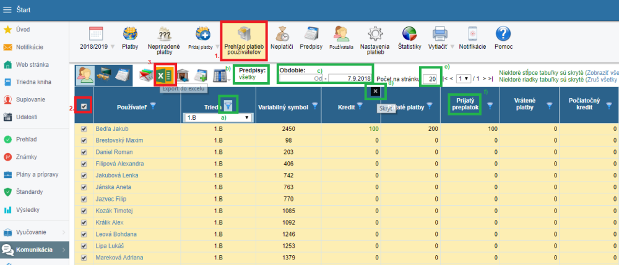Viewport: 619px width, 265px height.
Task: Expand the Komunikácia sidebar chevron
Action: pyautogui.click(x=64, y=250)
